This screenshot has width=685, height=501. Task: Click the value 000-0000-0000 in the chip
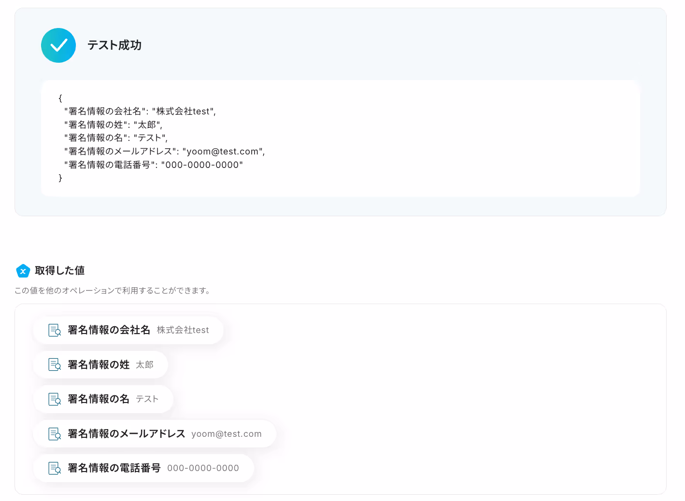click(203, 468)
